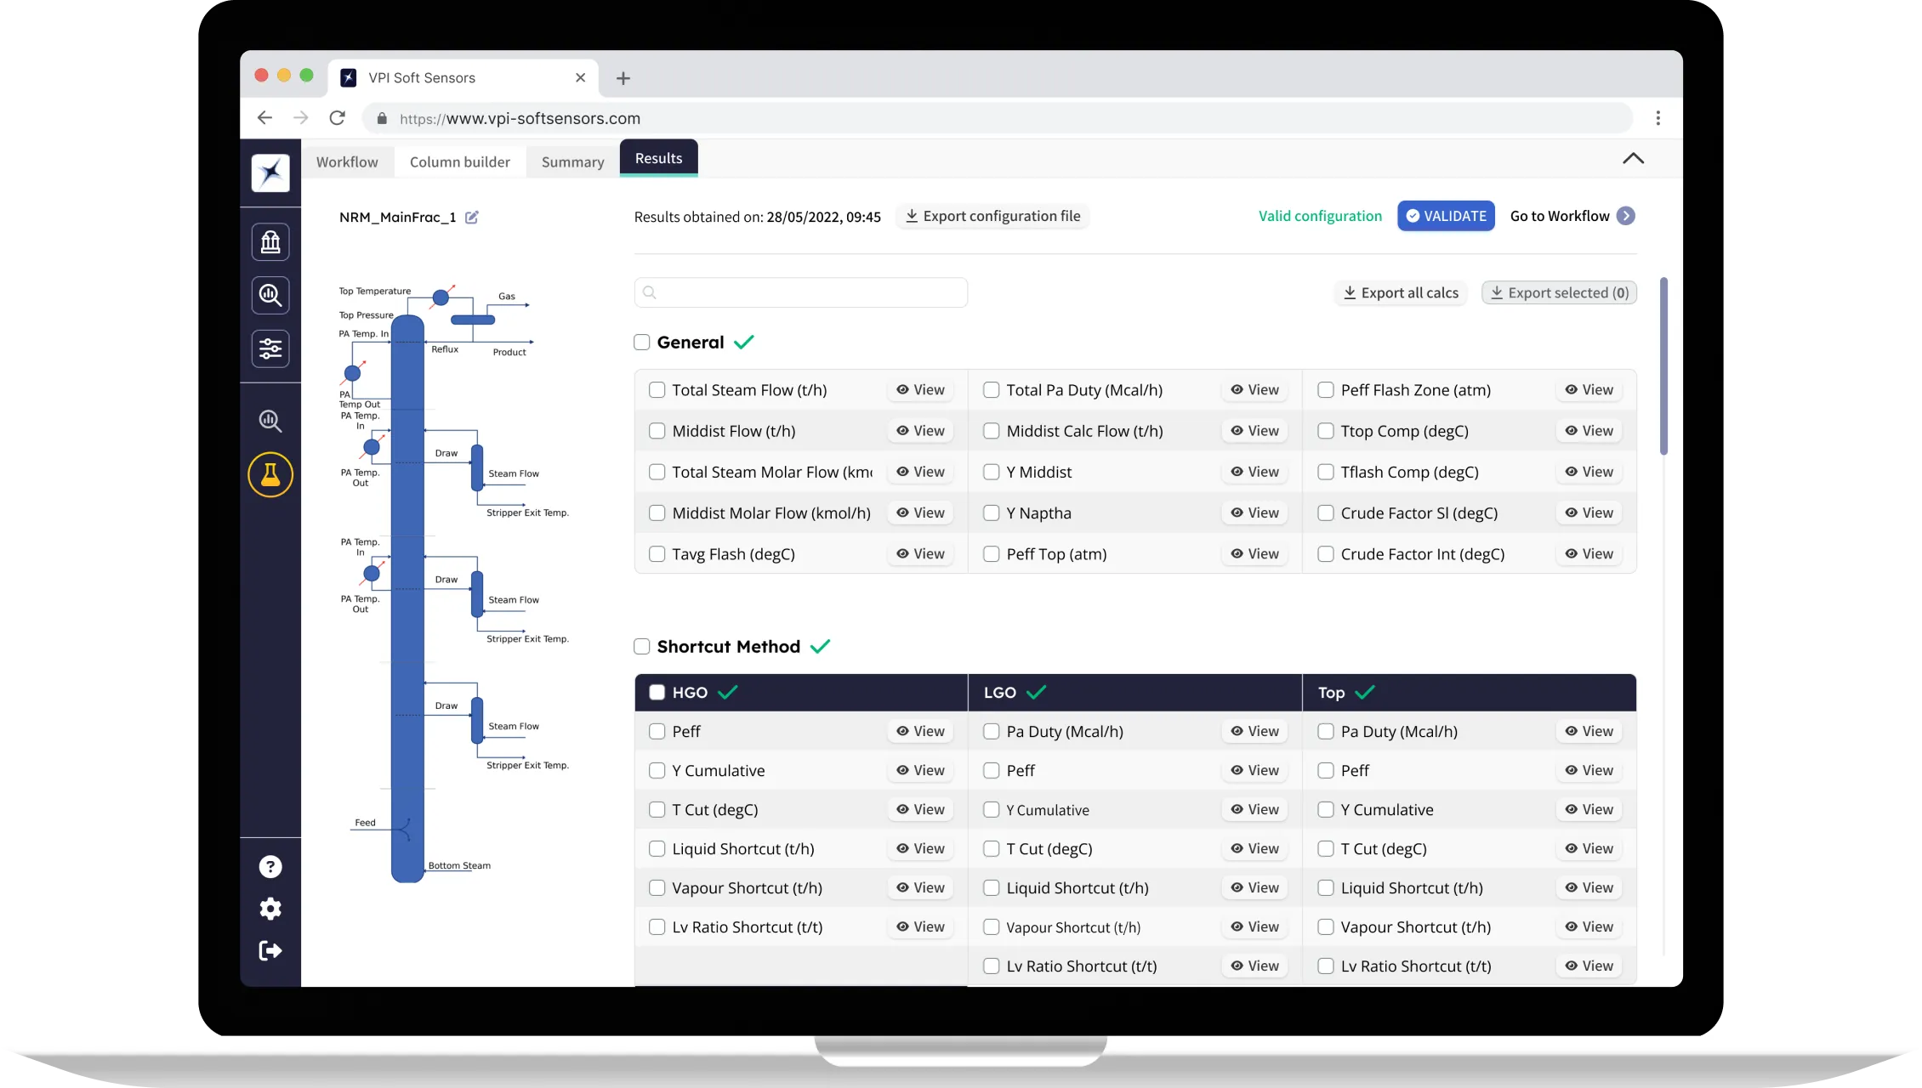
Task: Check the Peff Flash Zone checkbox
Action: pos(1324,389)
